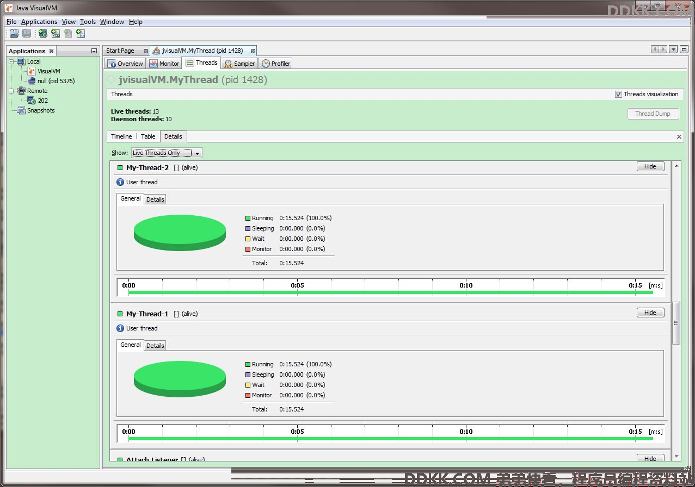Viewport: 695px width, 487px height.
Task: Click the My-Thread-2 pie chart
Action: pos(180,233)
